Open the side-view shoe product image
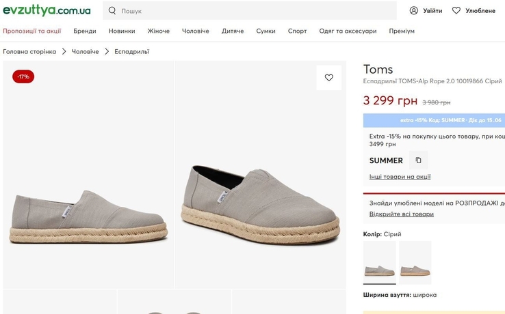 coord(88,175)
